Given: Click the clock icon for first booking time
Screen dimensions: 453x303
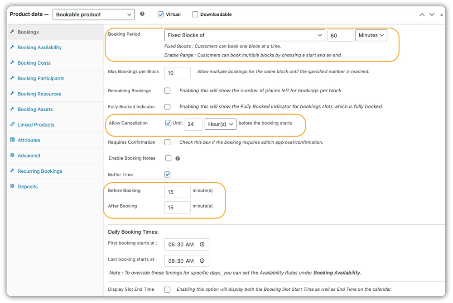Looking at the screenshot, I should click(x=203, y=244).
